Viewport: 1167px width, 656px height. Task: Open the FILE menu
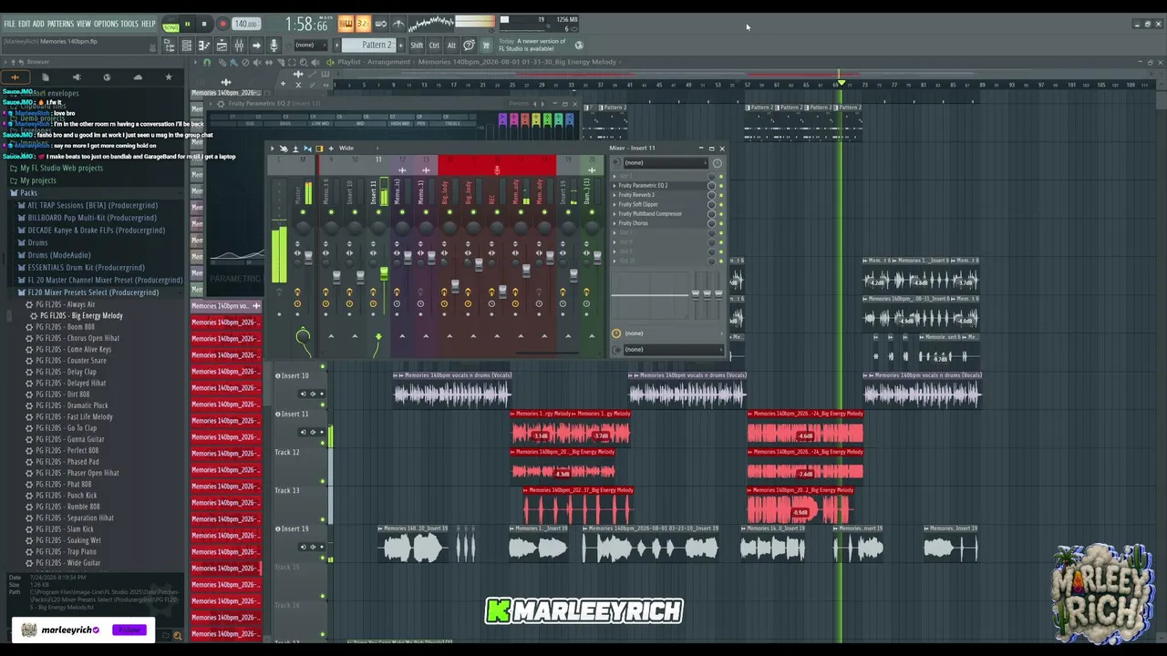[9, 24]
